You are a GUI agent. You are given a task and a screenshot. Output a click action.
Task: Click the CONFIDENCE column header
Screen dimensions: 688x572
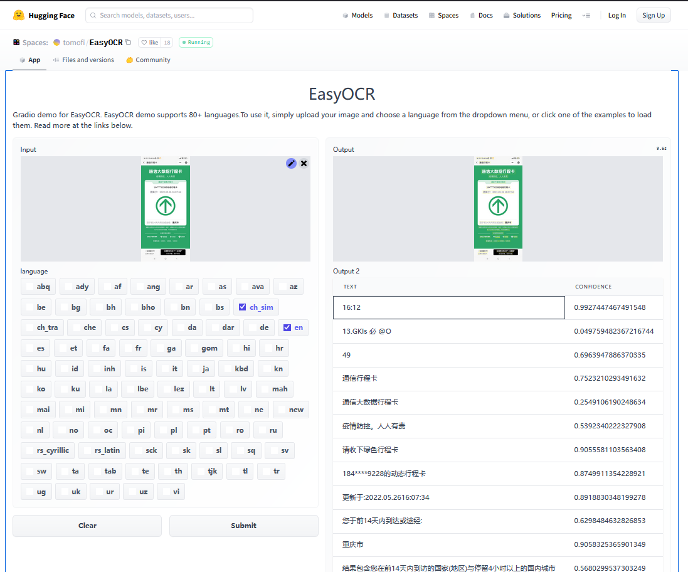[593, 287]
